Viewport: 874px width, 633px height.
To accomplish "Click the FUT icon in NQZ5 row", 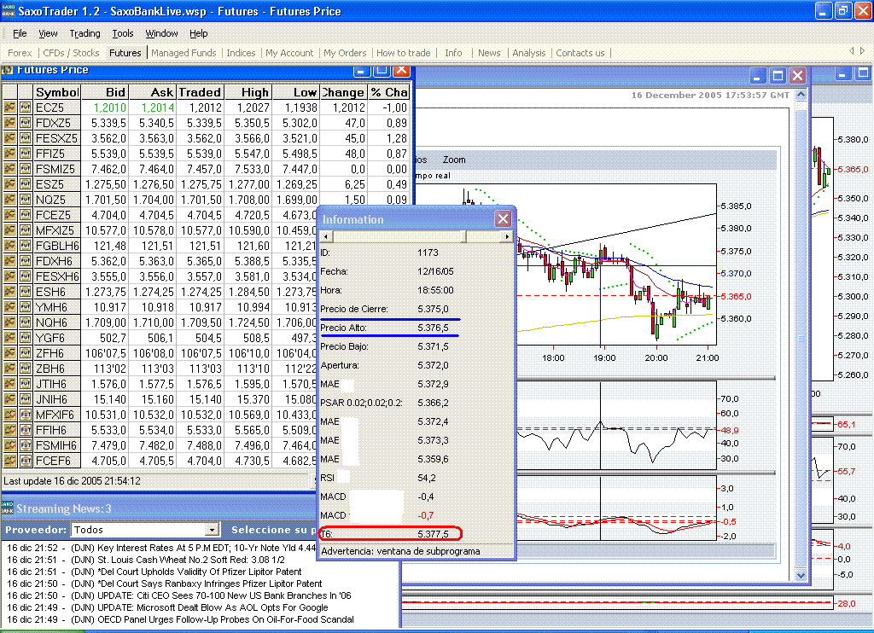I will (25, 200).
